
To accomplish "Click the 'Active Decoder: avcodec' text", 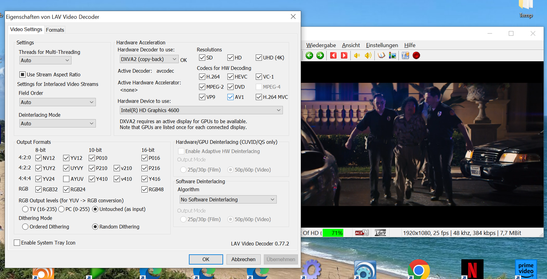I will click(146, 71).
